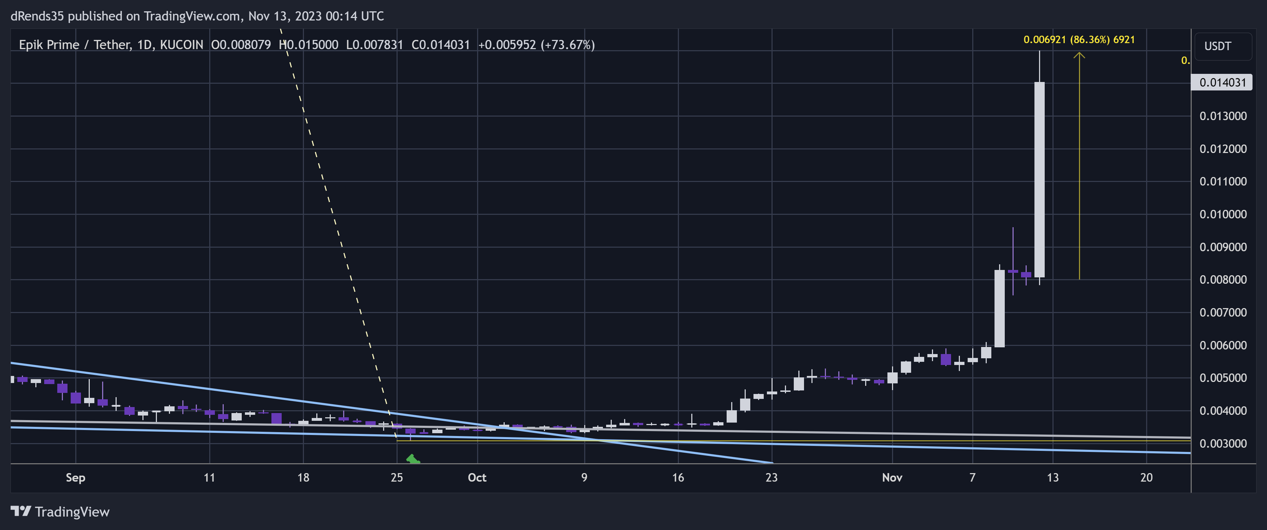Click the 0.010000 price axis label

point(1223,214)
